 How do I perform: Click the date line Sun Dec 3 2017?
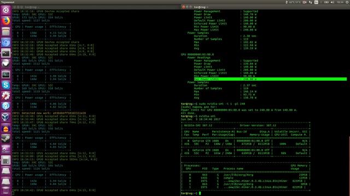click(201, 119)
